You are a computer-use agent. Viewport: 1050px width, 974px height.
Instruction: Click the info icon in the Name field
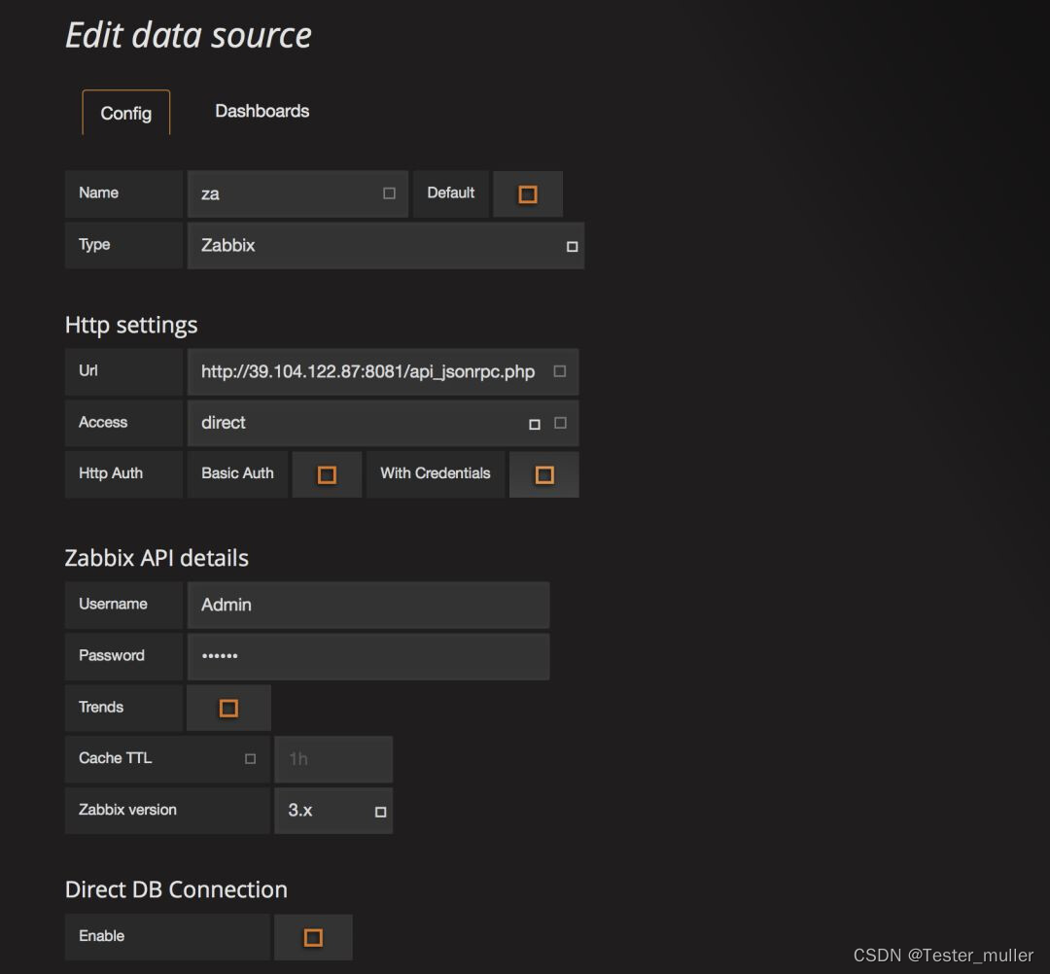(x=389, y=193)
